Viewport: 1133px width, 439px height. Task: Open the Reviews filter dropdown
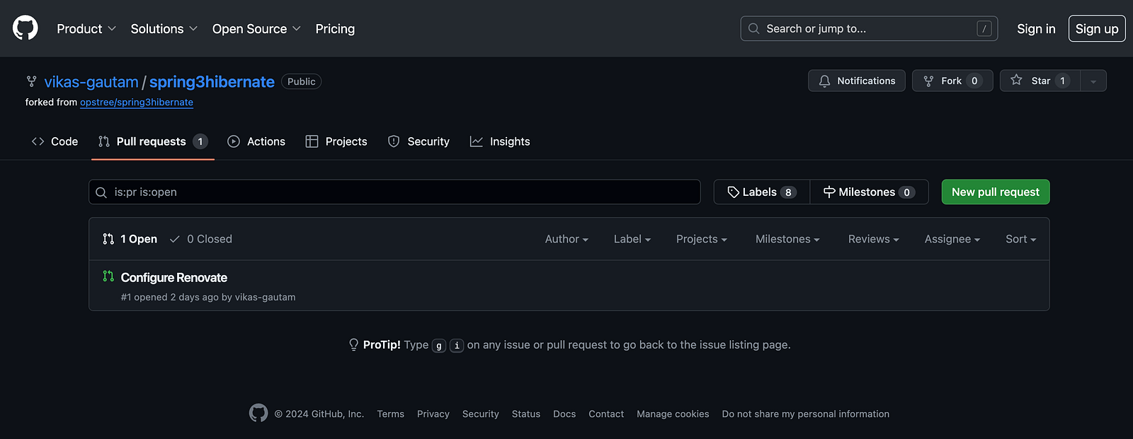[874, 239]
